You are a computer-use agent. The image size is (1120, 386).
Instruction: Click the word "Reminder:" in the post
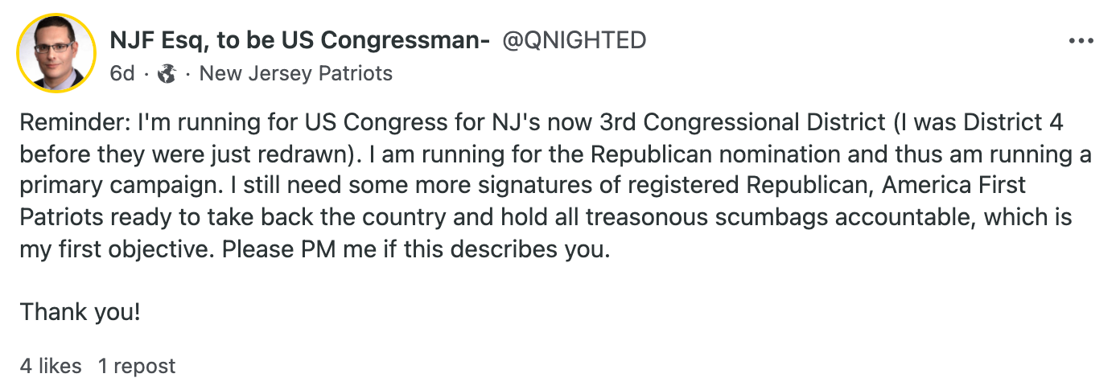click(x=75, y=123)
